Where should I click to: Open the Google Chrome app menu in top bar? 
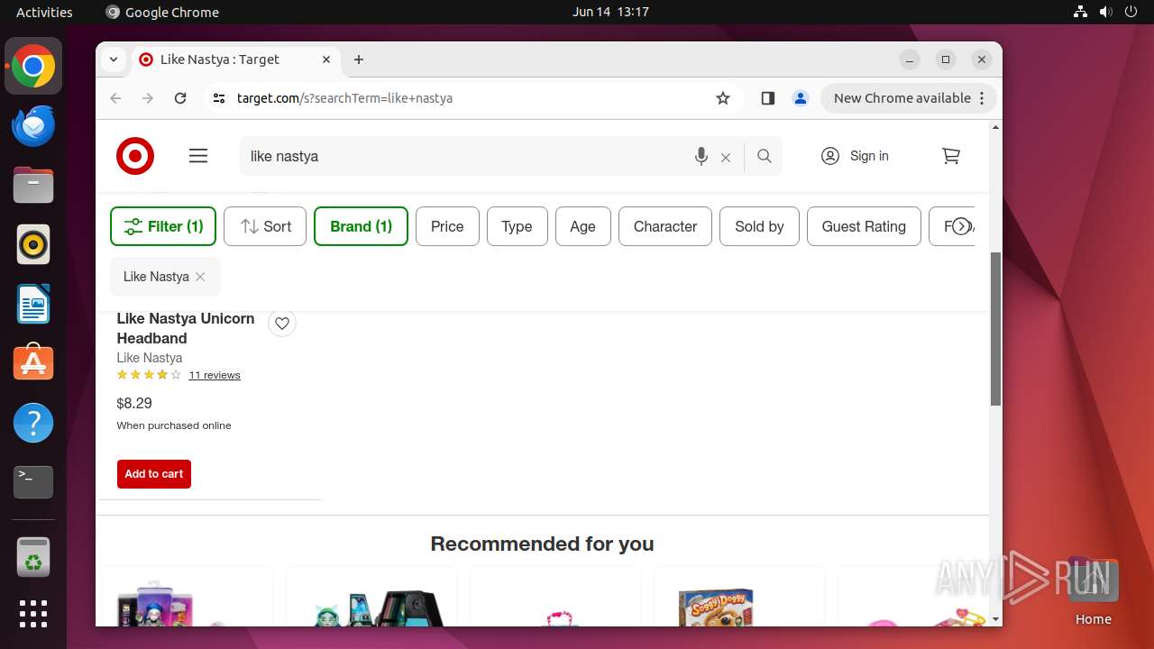tap(162, 12)
